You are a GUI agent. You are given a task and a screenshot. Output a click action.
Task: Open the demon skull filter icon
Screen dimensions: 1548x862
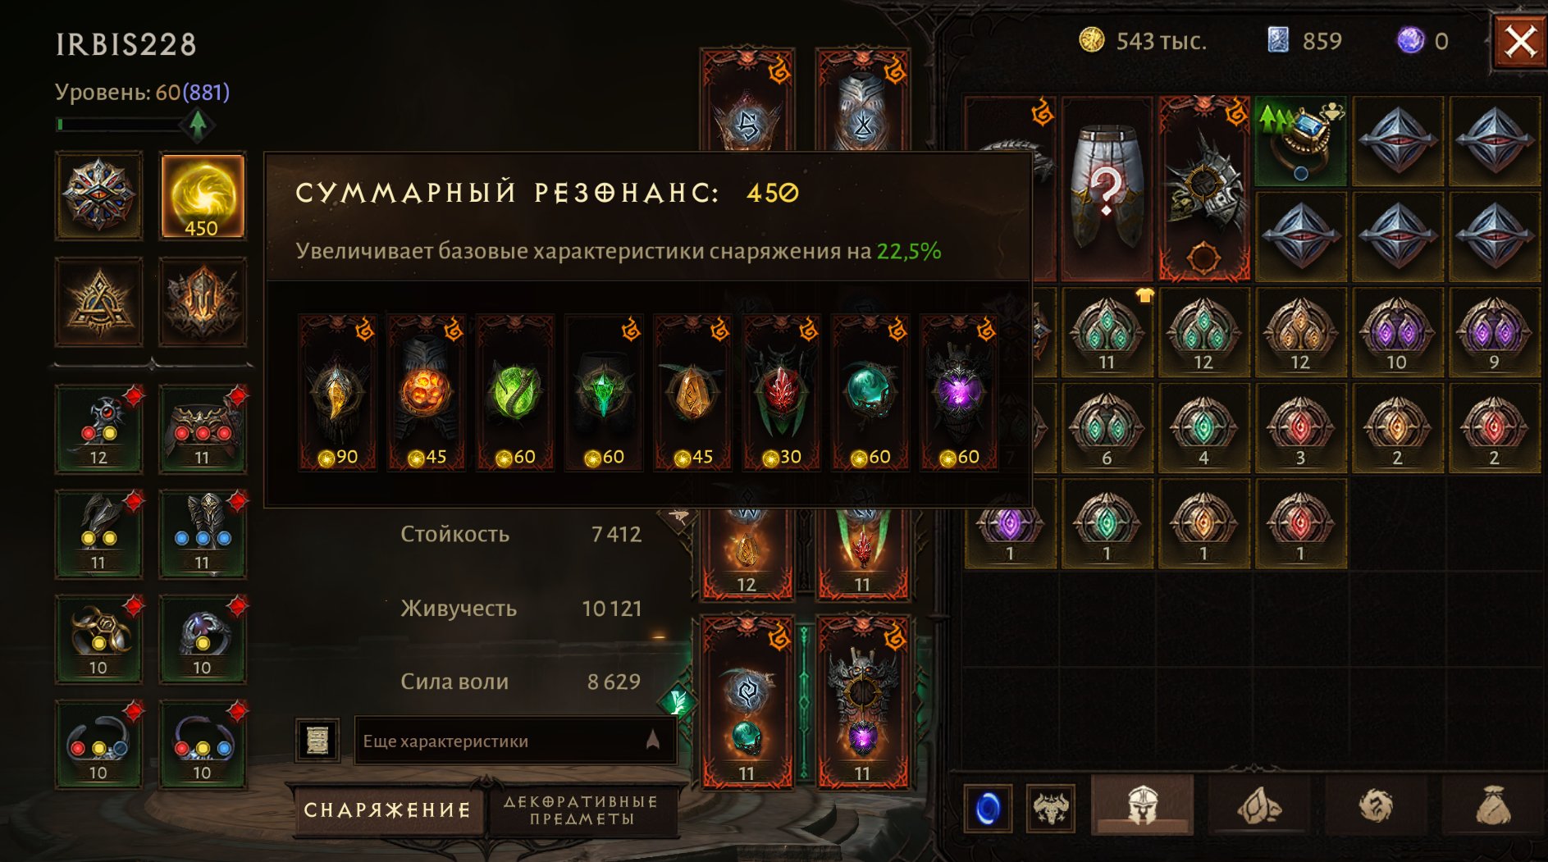point(1051,809)
